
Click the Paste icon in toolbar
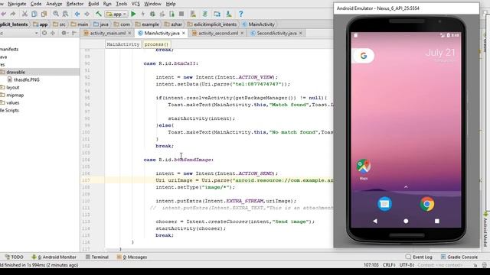(x=44, y=14)
